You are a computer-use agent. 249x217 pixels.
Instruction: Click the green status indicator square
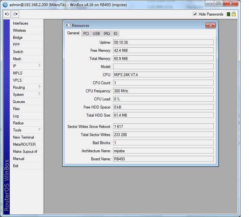229,14
